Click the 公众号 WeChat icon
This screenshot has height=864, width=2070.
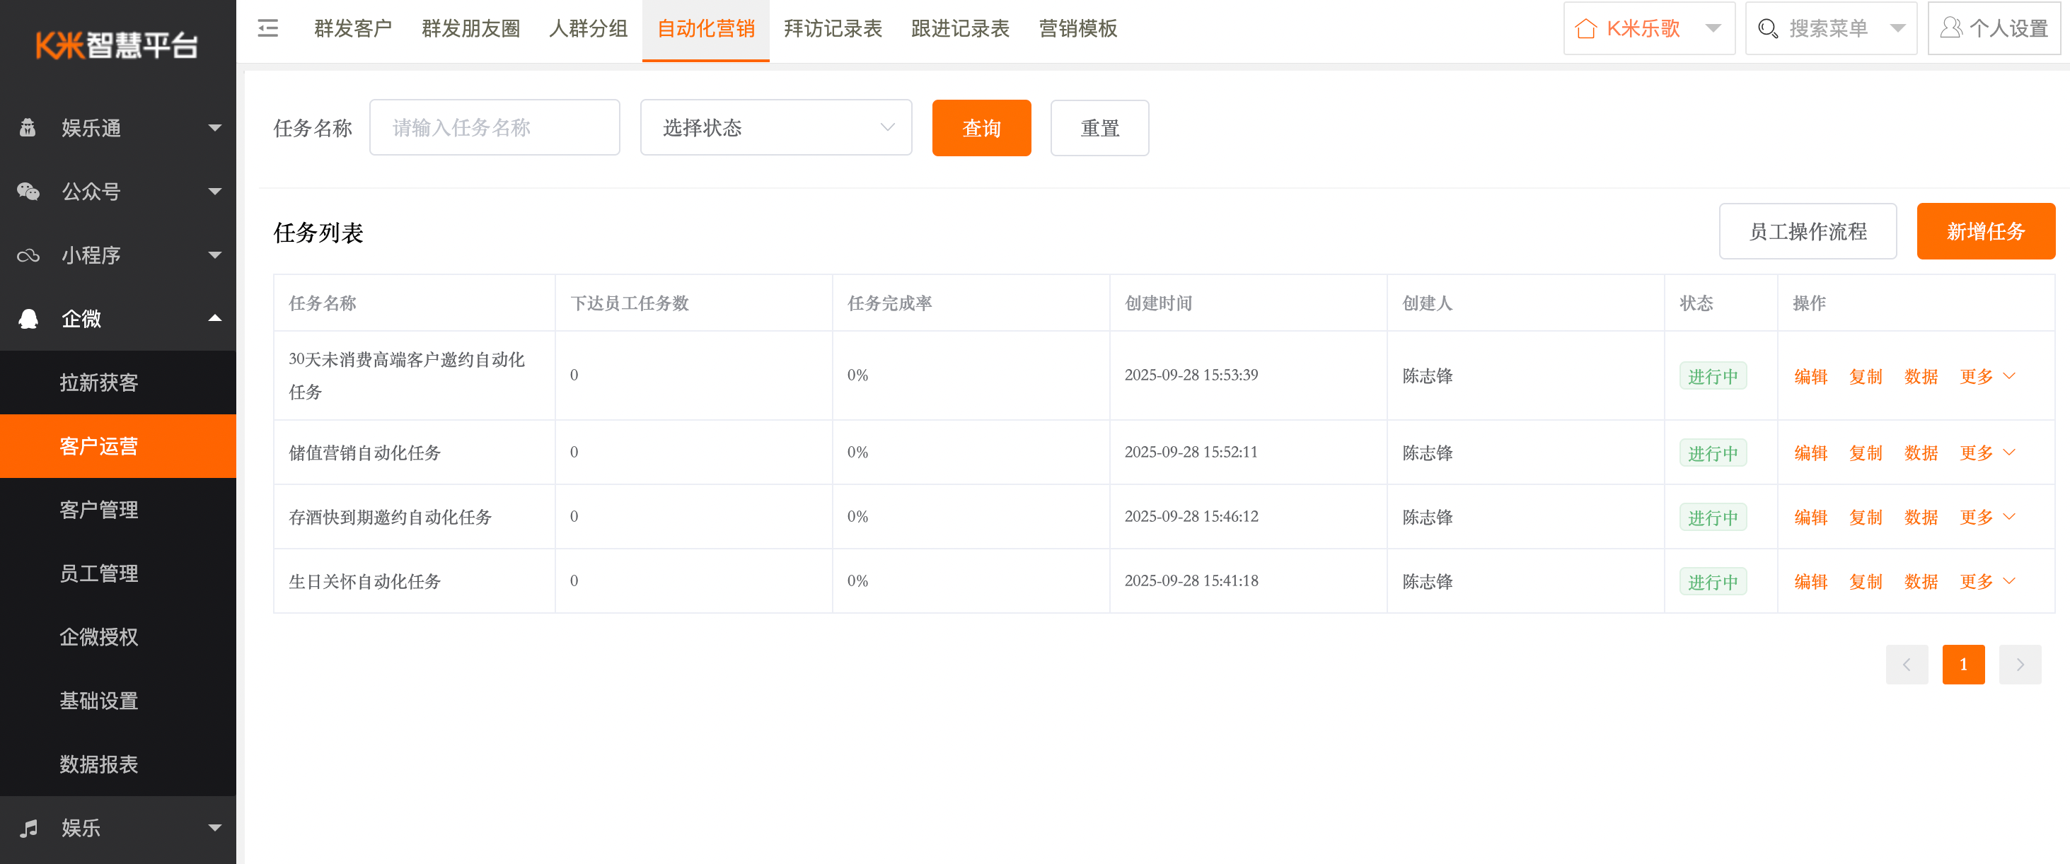click(28, 191)
